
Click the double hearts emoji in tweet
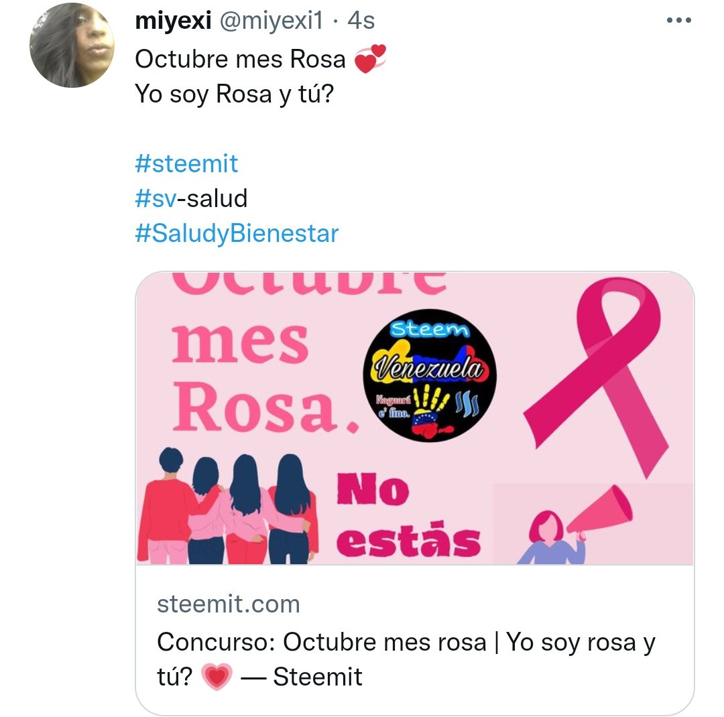click(x=370, y=59)
